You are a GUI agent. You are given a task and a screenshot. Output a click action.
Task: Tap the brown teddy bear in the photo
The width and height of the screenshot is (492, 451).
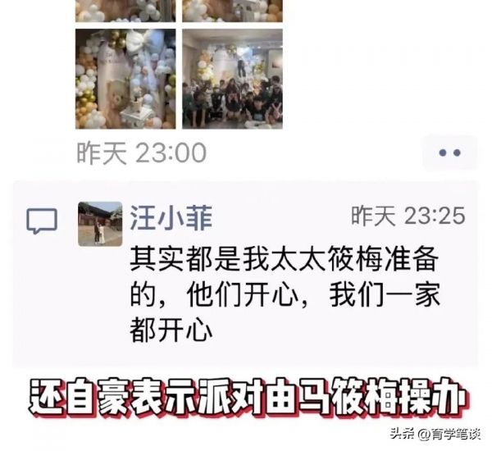[x=116, y=100]
